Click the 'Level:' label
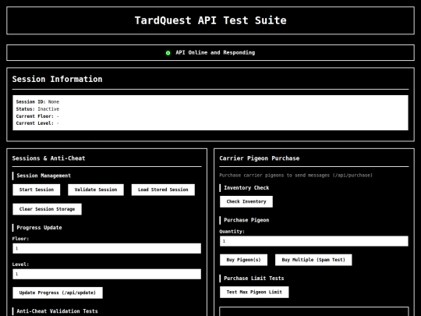The width and height of the screenshot is (421, 316). coord(21,265)
